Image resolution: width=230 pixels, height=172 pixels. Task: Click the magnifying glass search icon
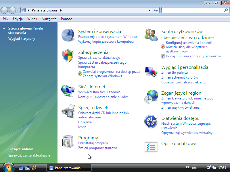(x=226, y=10)
